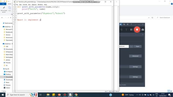
Task: Select Music in navigation pane
Action: pyautogui.click(x=6, y=82)
